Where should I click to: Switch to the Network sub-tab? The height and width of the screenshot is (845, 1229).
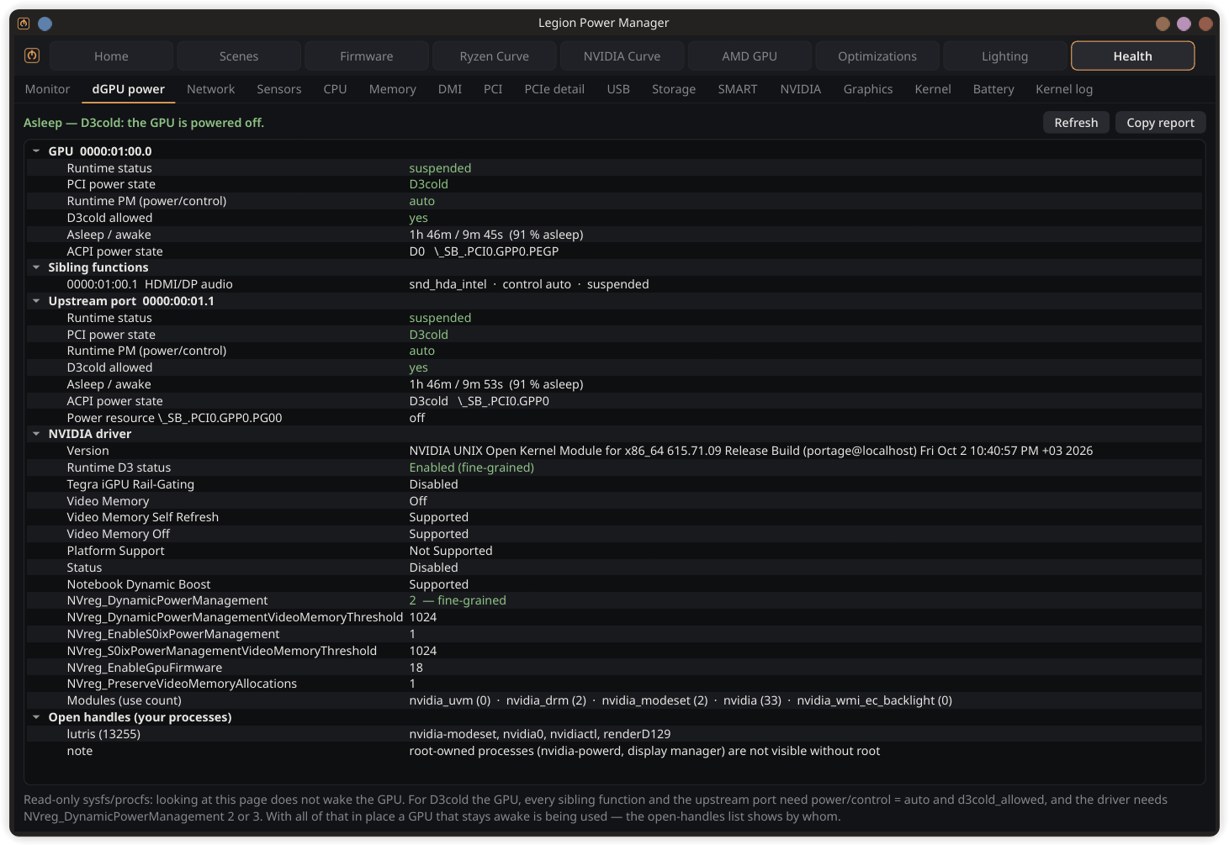[x=210, y=89]
